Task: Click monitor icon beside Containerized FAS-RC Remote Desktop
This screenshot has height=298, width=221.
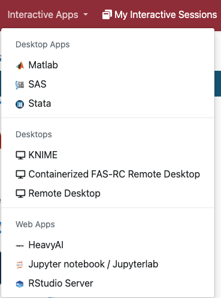Action: (20, 174)
